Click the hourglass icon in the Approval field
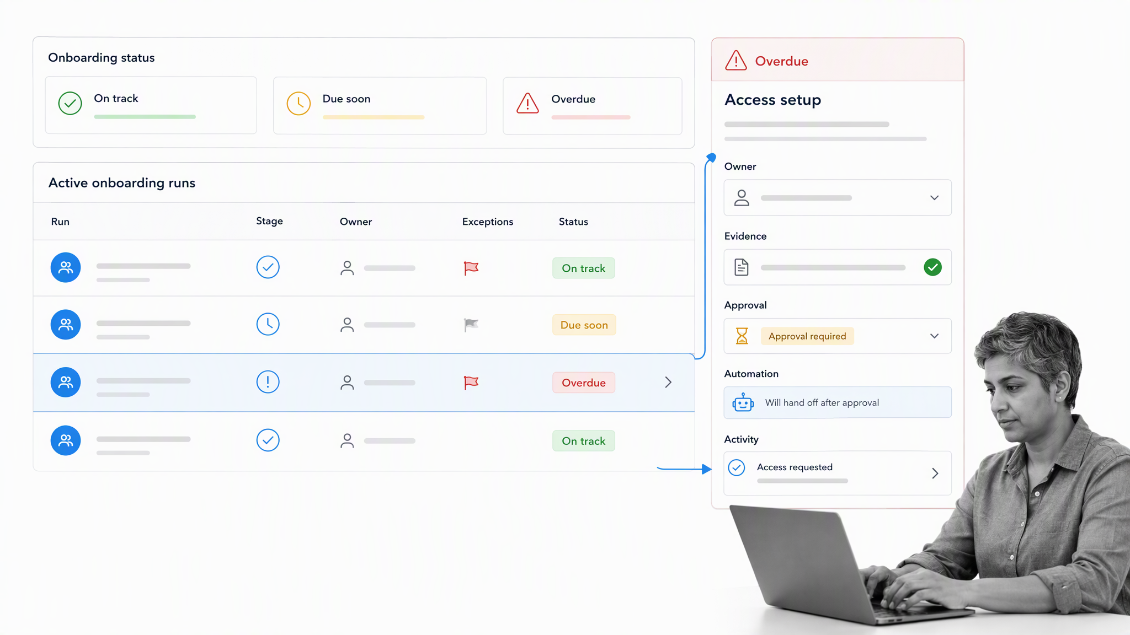This screenshot has height=635, width=1130. (x=742, y=336)
